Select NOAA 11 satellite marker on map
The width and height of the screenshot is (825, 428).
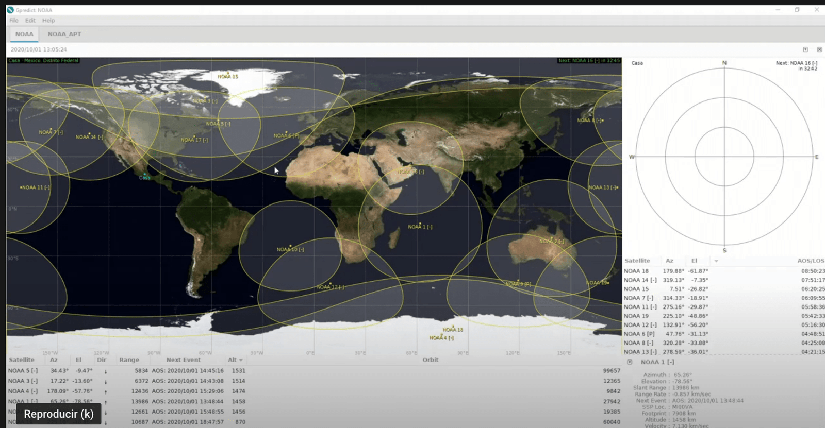coord(35,187)
